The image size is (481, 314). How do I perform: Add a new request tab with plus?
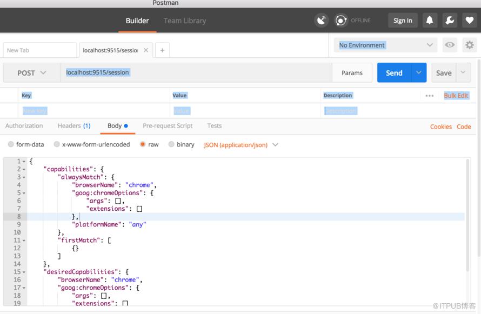[163, 50]
